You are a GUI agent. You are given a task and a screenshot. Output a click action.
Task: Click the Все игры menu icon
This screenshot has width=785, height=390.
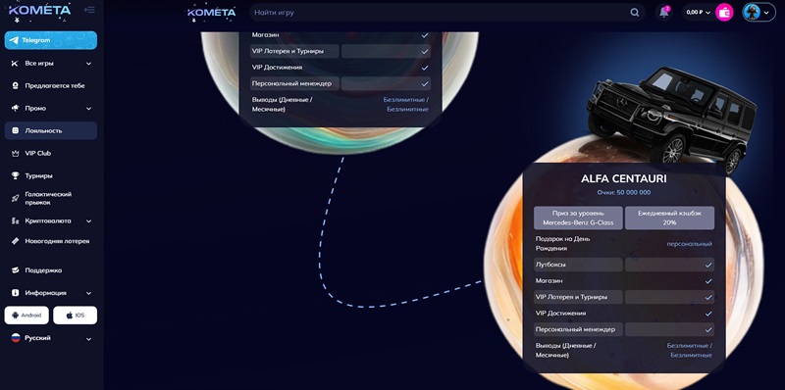point(15,64)
